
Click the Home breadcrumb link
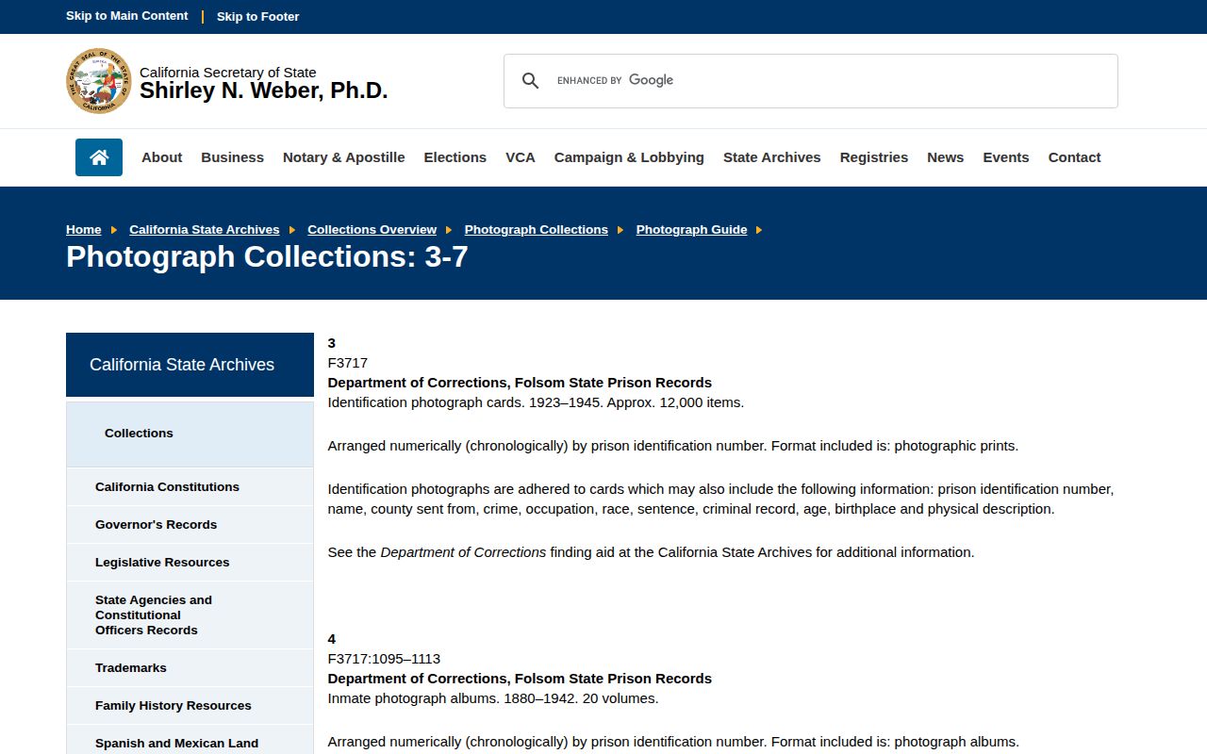click(x=83, y=229)
